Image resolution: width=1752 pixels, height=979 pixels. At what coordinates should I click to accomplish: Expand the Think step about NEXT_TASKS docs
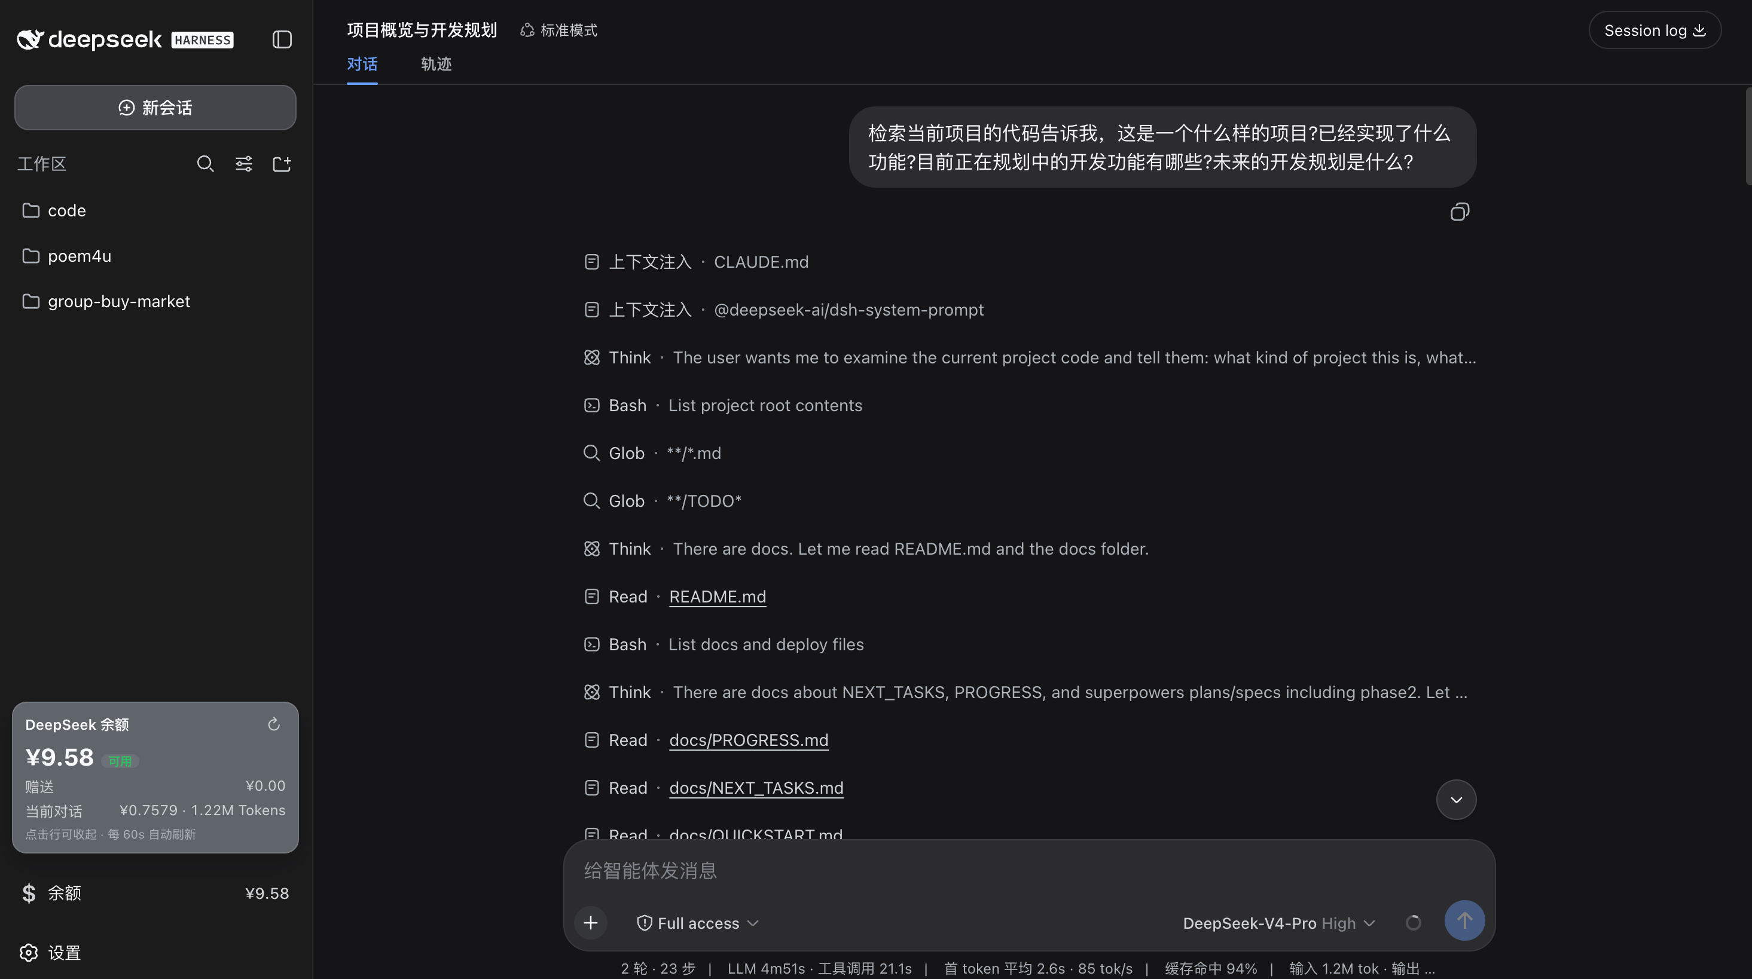pos(1030,692)
